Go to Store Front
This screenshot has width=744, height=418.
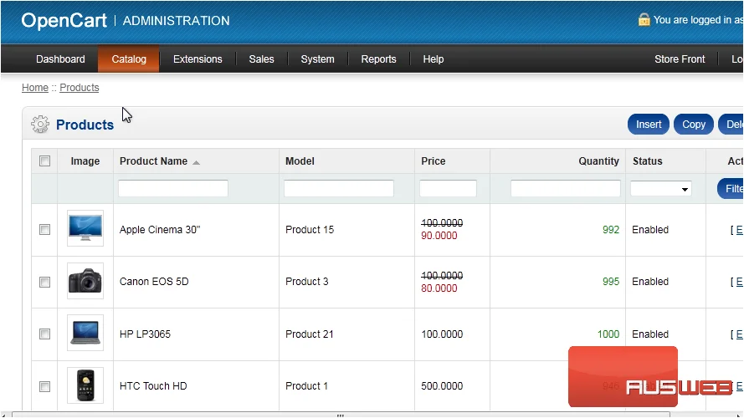[680, 59]
